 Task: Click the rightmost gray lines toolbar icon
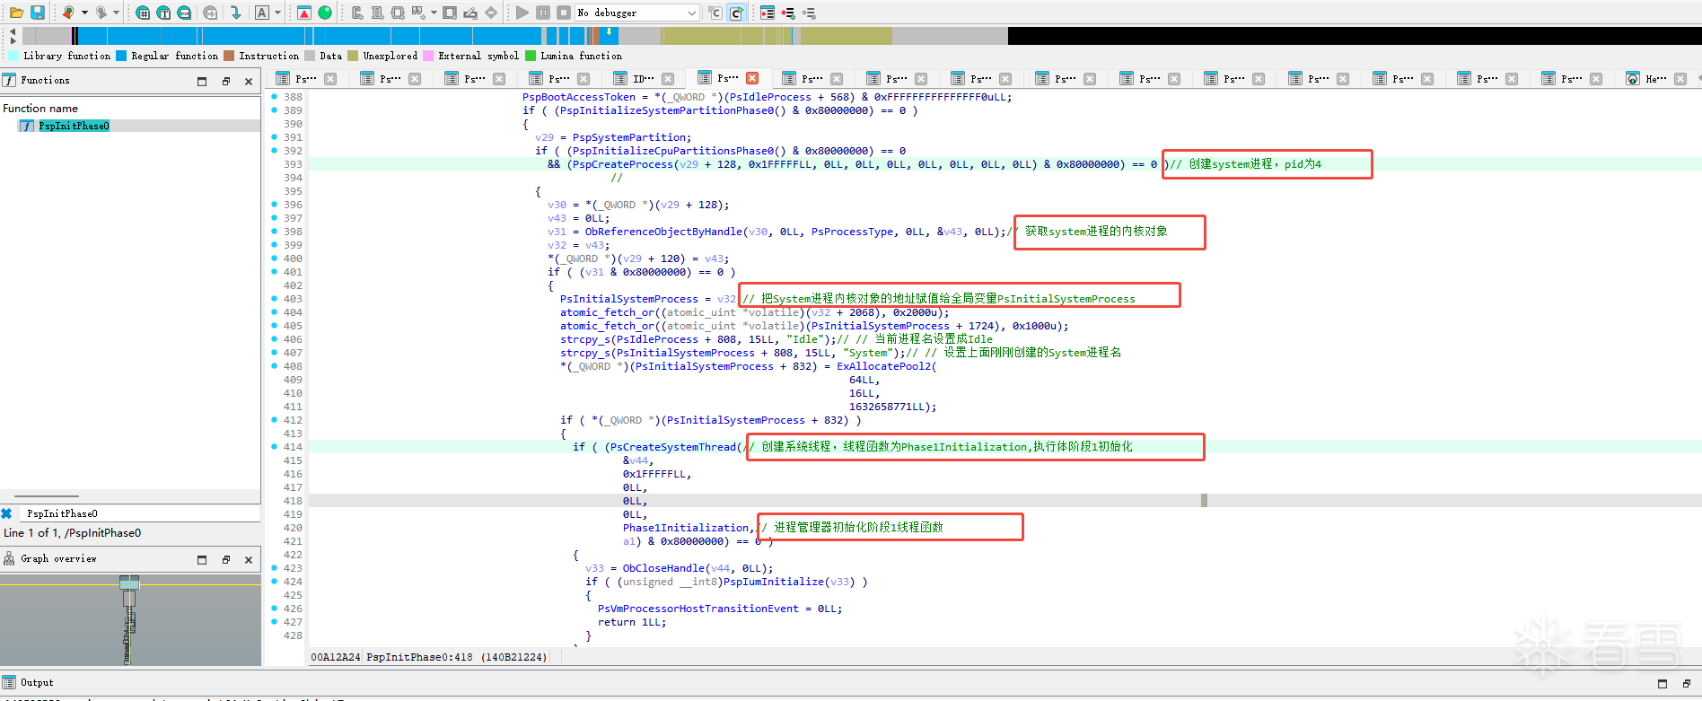[x=809, y=13]
